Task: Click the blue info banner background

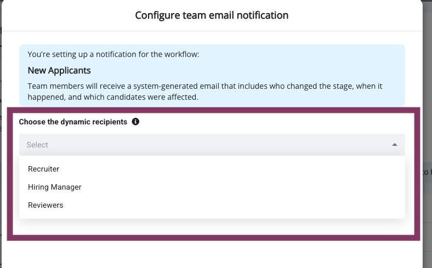Action: coord(303,64)
